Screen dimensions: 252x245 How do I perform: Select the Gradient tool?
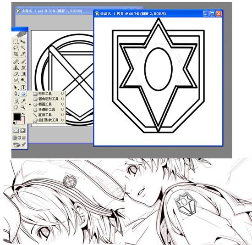tap(23, 74)
